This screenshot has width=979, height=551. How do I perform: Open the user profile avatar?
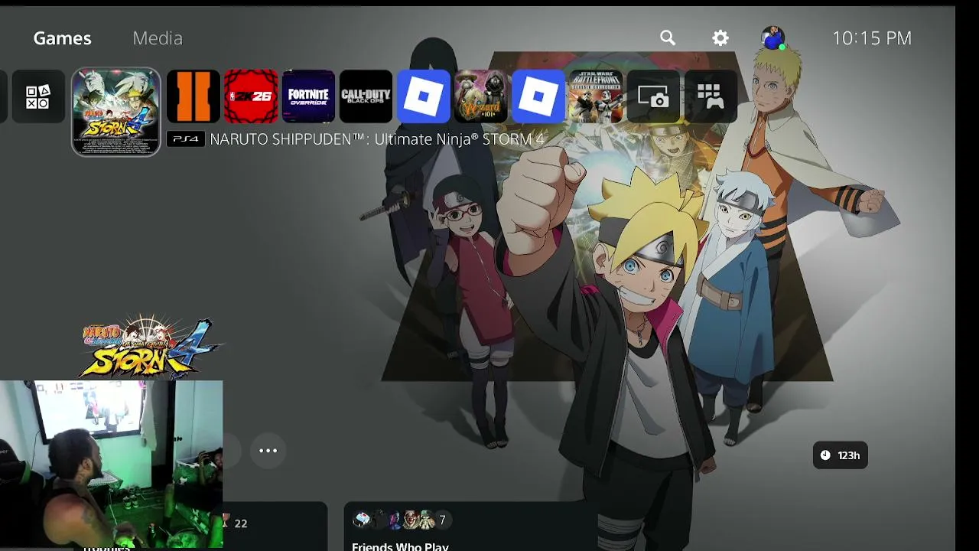772,38
